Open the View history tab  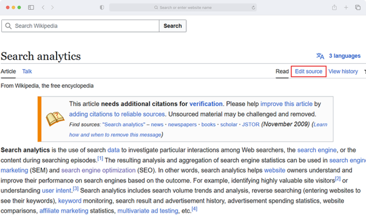tap(343, 71)
